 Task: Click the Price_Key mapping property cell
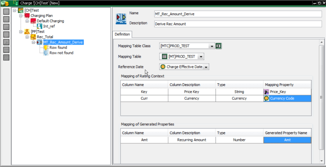click(287, 92)
